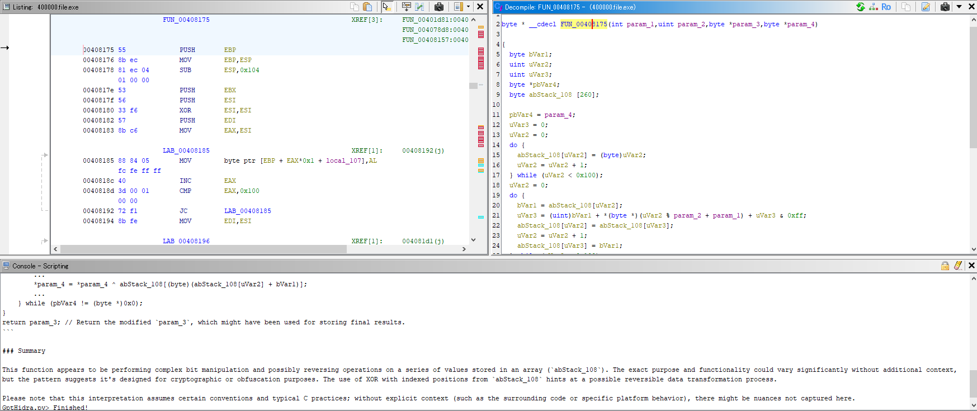The width and height of the screenshot is (977, 411).
Task: Open Edit Listing Fields browser icon
Action: tap(407, 7)
